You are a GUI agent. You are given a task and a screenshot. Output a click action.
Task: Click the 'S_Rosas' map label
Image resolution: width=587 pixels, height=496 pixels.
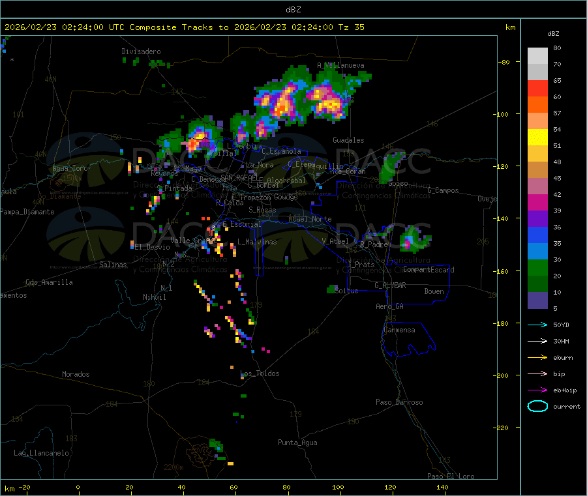262,210
